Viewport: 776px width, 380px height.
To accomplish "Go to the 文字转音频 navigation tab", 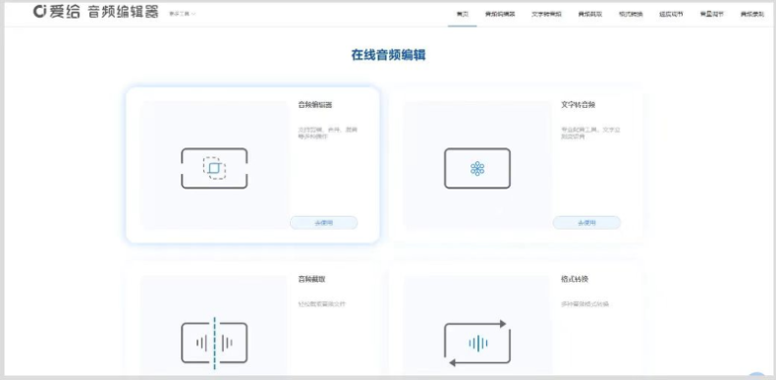I will [547, 15].
